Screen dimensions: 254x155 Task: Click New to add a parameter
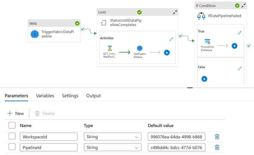click(x=16, y=113)
